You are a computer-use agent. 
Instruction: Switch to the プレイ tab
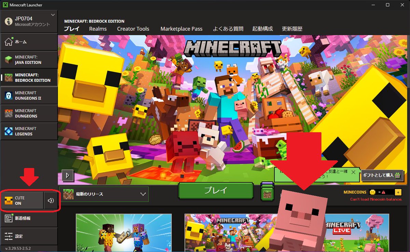(72, 29)
